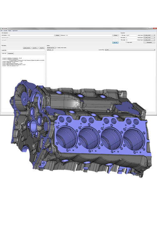The width and height of the screenshot is (157, 231).
Task: Open the Convert menu
Action: [5, 31]
